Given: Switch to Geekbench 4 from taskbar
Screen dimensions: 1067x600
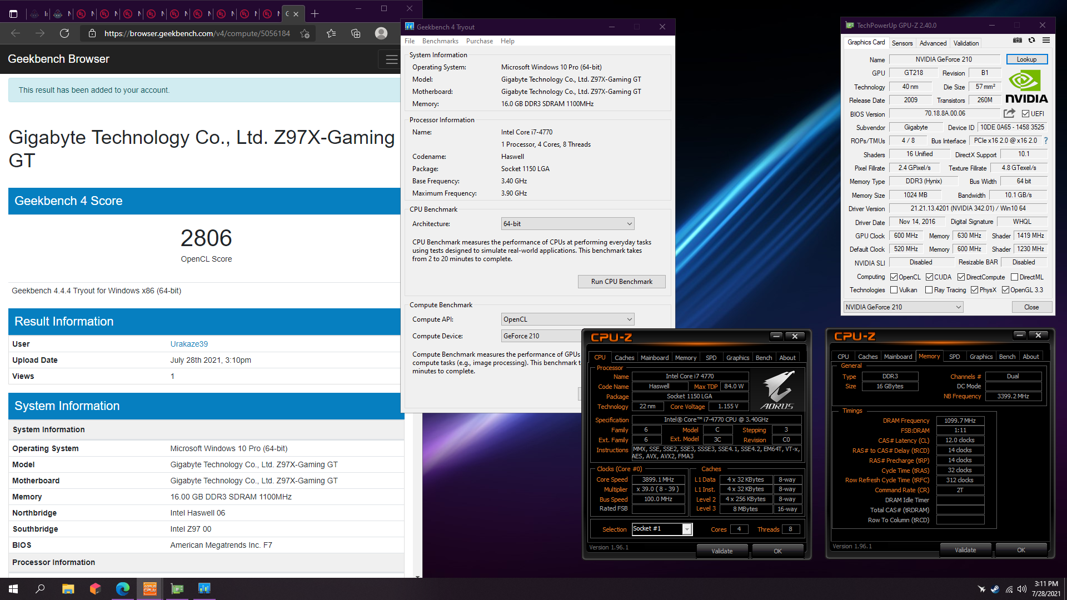Looking at the screenshot, I should click(x=204, y=589).
